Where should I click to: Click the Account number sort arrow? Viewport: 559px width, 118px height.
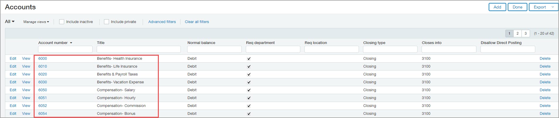coord(71,43)
